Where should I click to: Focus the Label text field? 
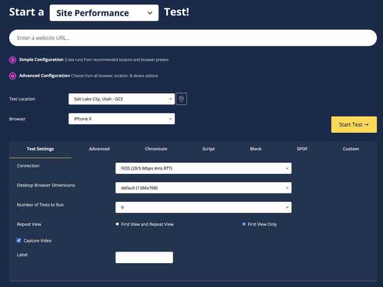pos(144,258)
